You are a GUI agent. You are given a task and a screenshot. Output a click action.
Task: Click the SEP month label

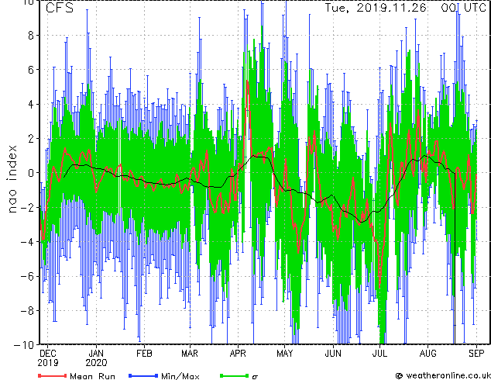tap(476, 354)
